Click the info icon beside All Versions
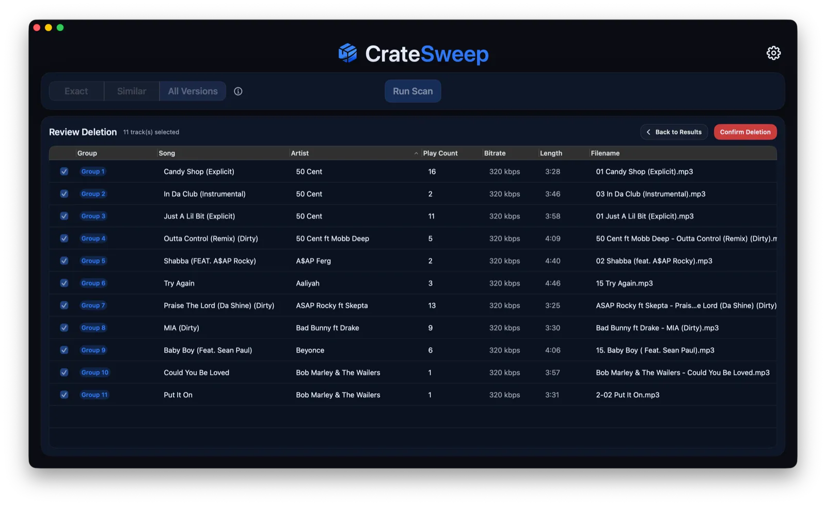 (238, 91)
